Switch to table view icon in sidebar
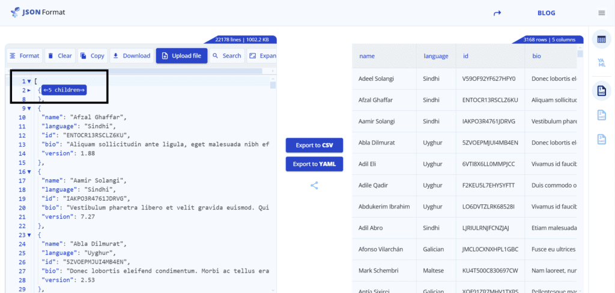This screenshot has height=293, width=615. pyautogui.click(x=601, y=39)
